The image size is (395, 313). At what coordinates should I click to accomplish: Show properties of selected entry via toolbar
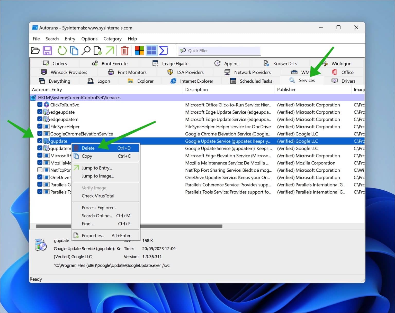point(98,51)
